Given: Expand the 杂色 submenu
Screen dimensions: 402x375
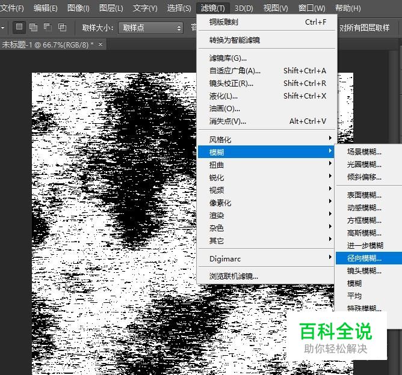Looking at the screenshot, I should [266, 228].
